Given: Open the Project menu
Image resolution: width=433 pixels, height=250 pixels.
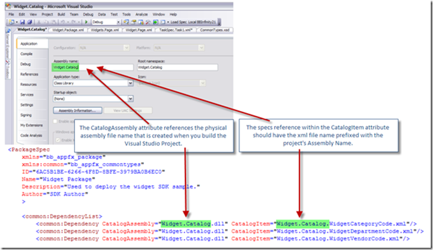Looking at the screenshot, I should tap(47, 15).
